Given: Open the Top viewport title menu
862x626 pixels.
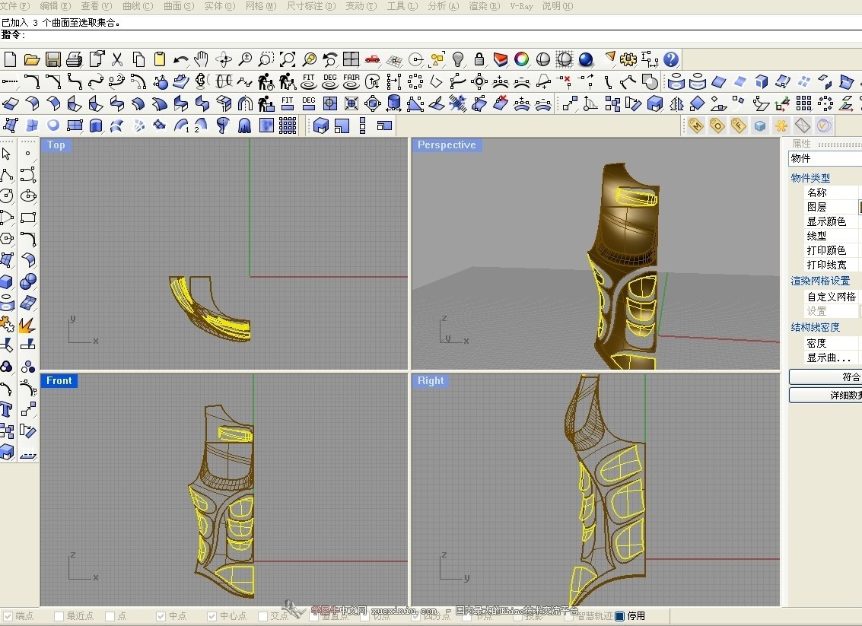Looking at the screenshot, I should pyautogui.click(x=56, y=145).
